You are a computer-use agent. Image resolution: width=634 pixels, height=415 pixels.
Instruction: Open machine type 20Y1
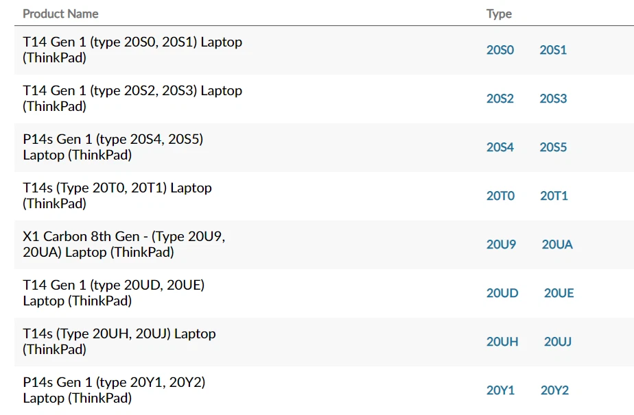click(x=500, y=390)
